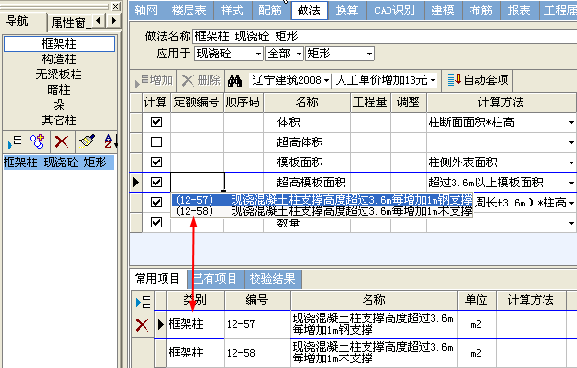
Task: Click the 12-58 cell in 常用项目 table
Action: click(257, 353)
